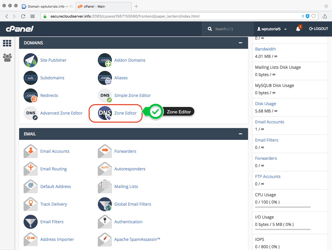
Task: Click the cPanel logo
Action: click(x=20, y=29)
